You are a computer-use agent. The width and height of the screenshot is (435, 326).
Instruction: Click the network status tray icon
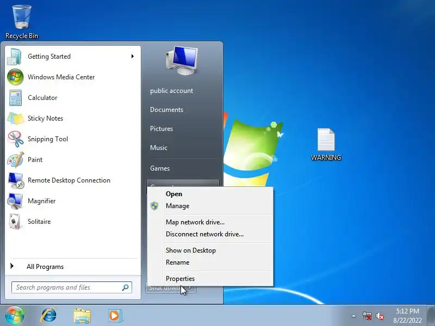coord(366,316)
